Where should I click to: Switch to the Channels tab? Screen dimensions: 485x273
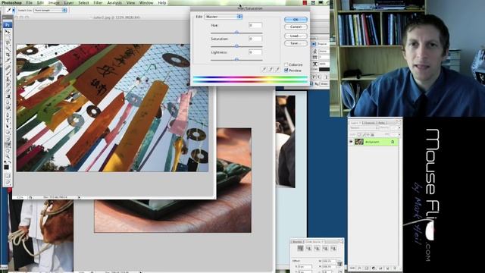coord(369,123)
